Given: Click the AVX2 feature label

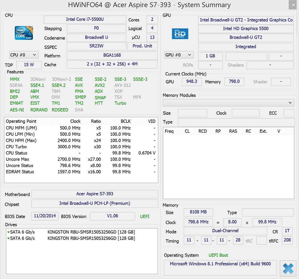Looking at the screenshot, I should pos(100,85).
